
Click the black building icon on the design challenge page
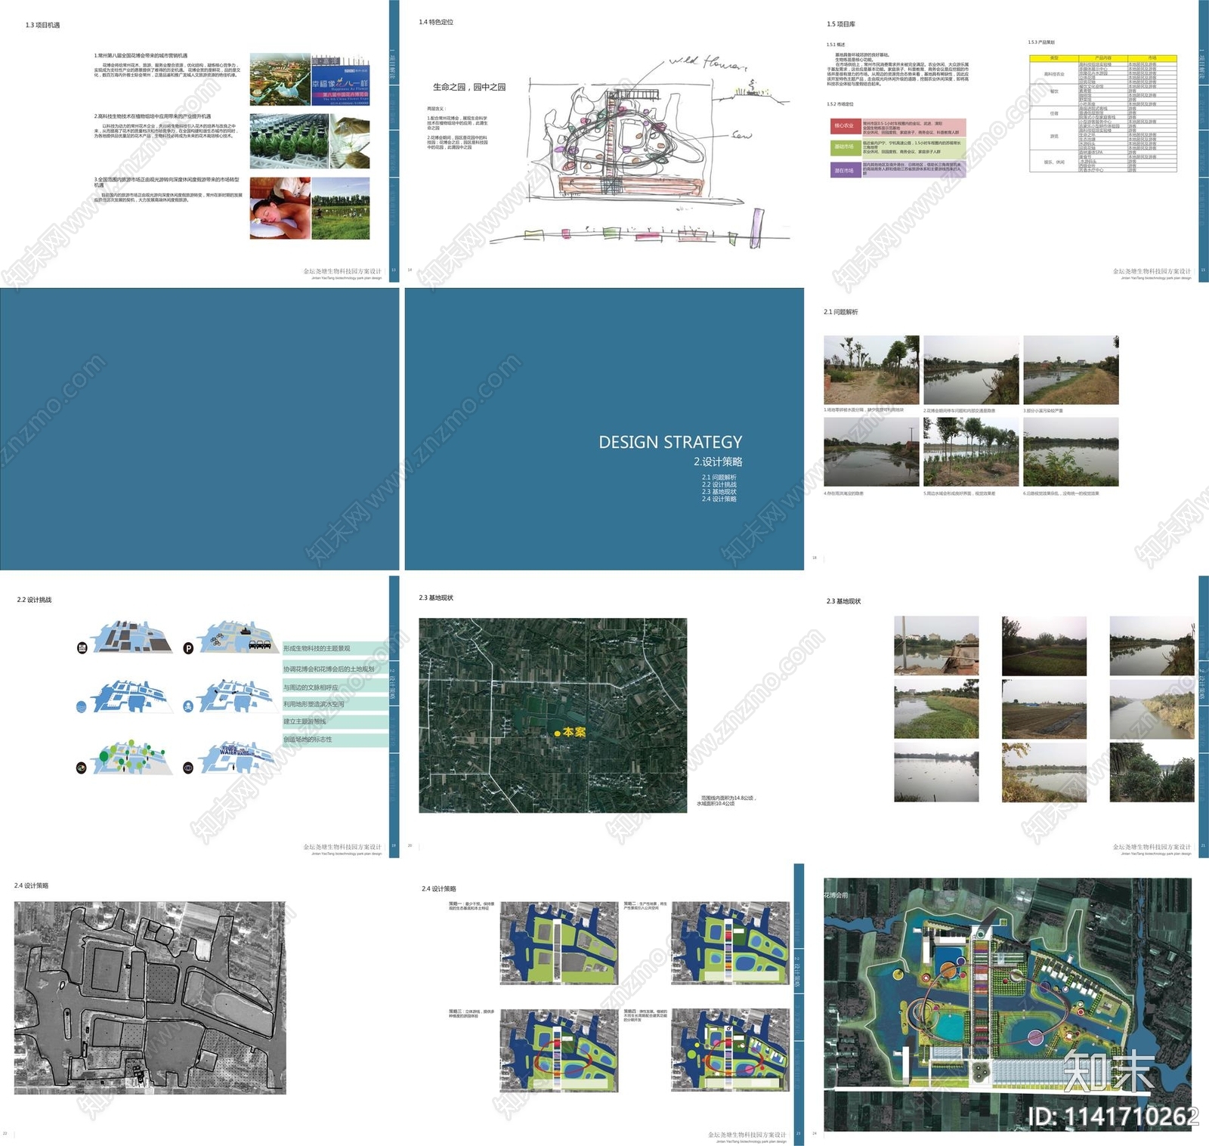(82, 648)
